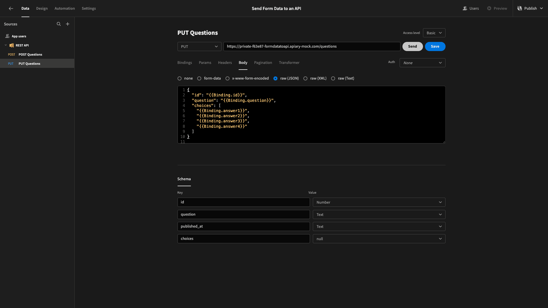Expand the Access level Basic dropdown
The width and height of the screenshot is (548, 308).
pyautogui.click(x=434, y=33)
